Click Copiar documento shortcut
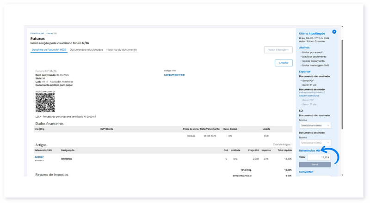Image resolution: width=370 pixels, height=204 pixels. [x=313, y=61]
